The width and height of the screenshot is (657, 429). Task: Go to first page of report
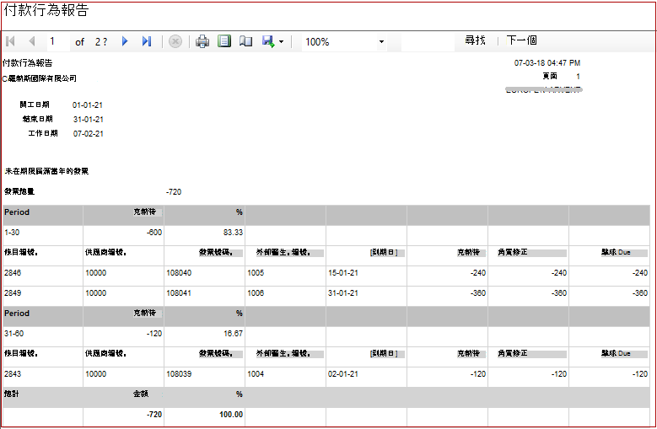tap(11, 41)
